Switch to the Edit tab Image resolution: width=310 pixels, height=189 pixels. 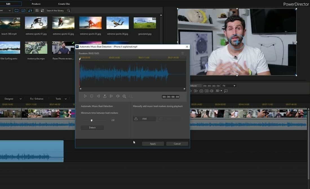coord(8,4)
